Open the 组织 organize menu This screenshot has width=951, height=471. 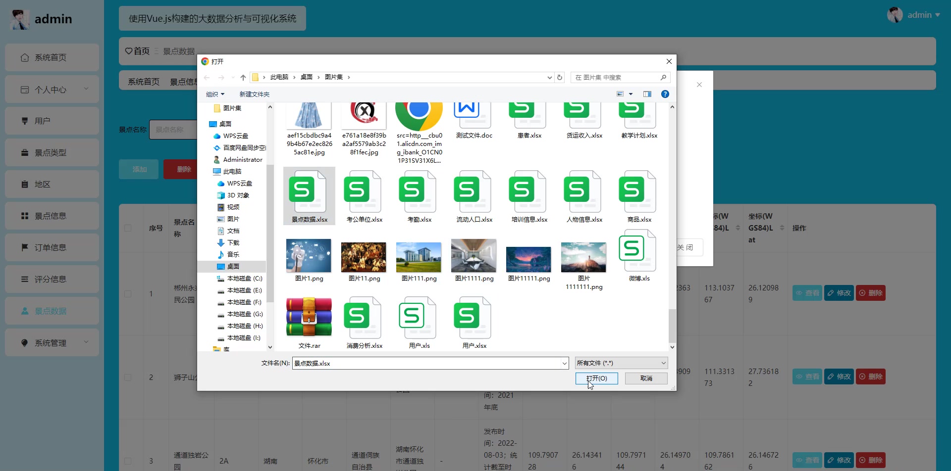(215, 94)
